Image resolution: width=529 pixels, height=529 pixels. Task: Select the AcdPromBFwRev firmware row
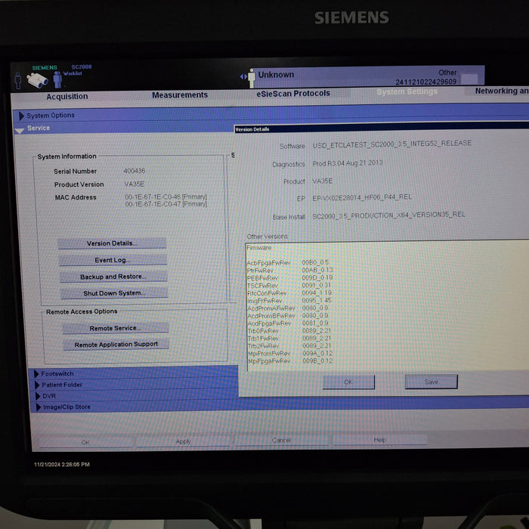(288, 315)
